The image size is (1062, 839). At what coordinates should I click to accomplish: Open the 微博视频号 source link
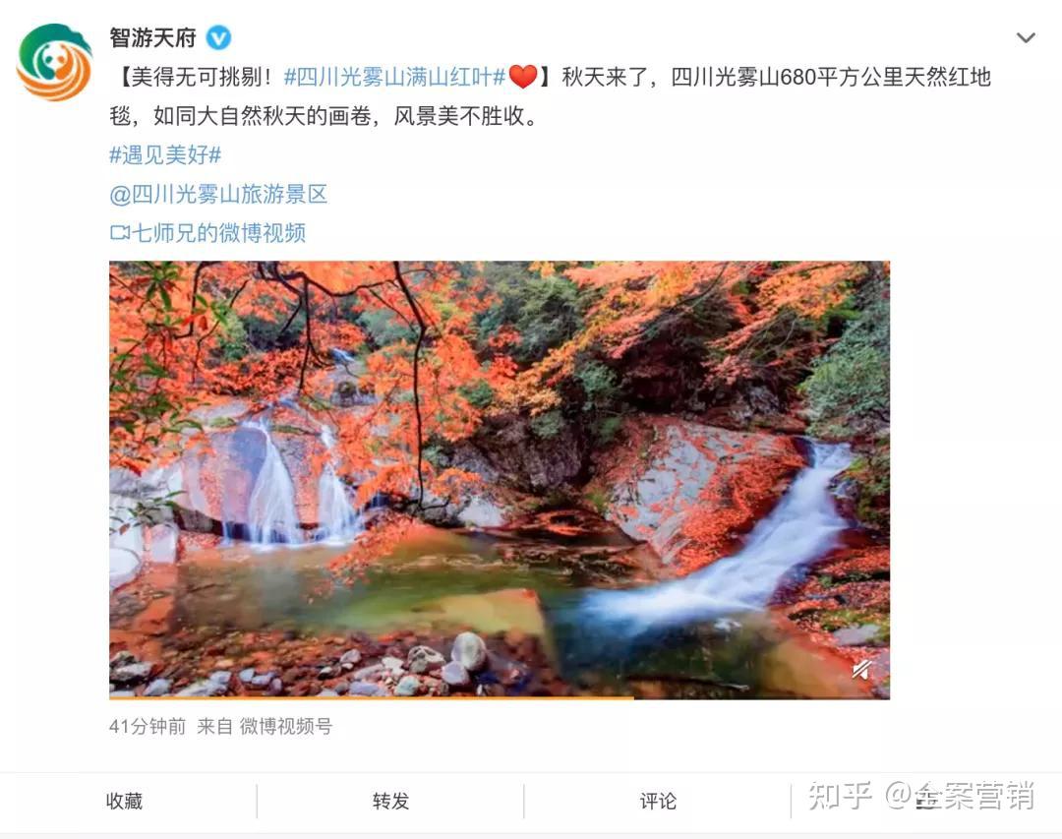pos(286,727)
